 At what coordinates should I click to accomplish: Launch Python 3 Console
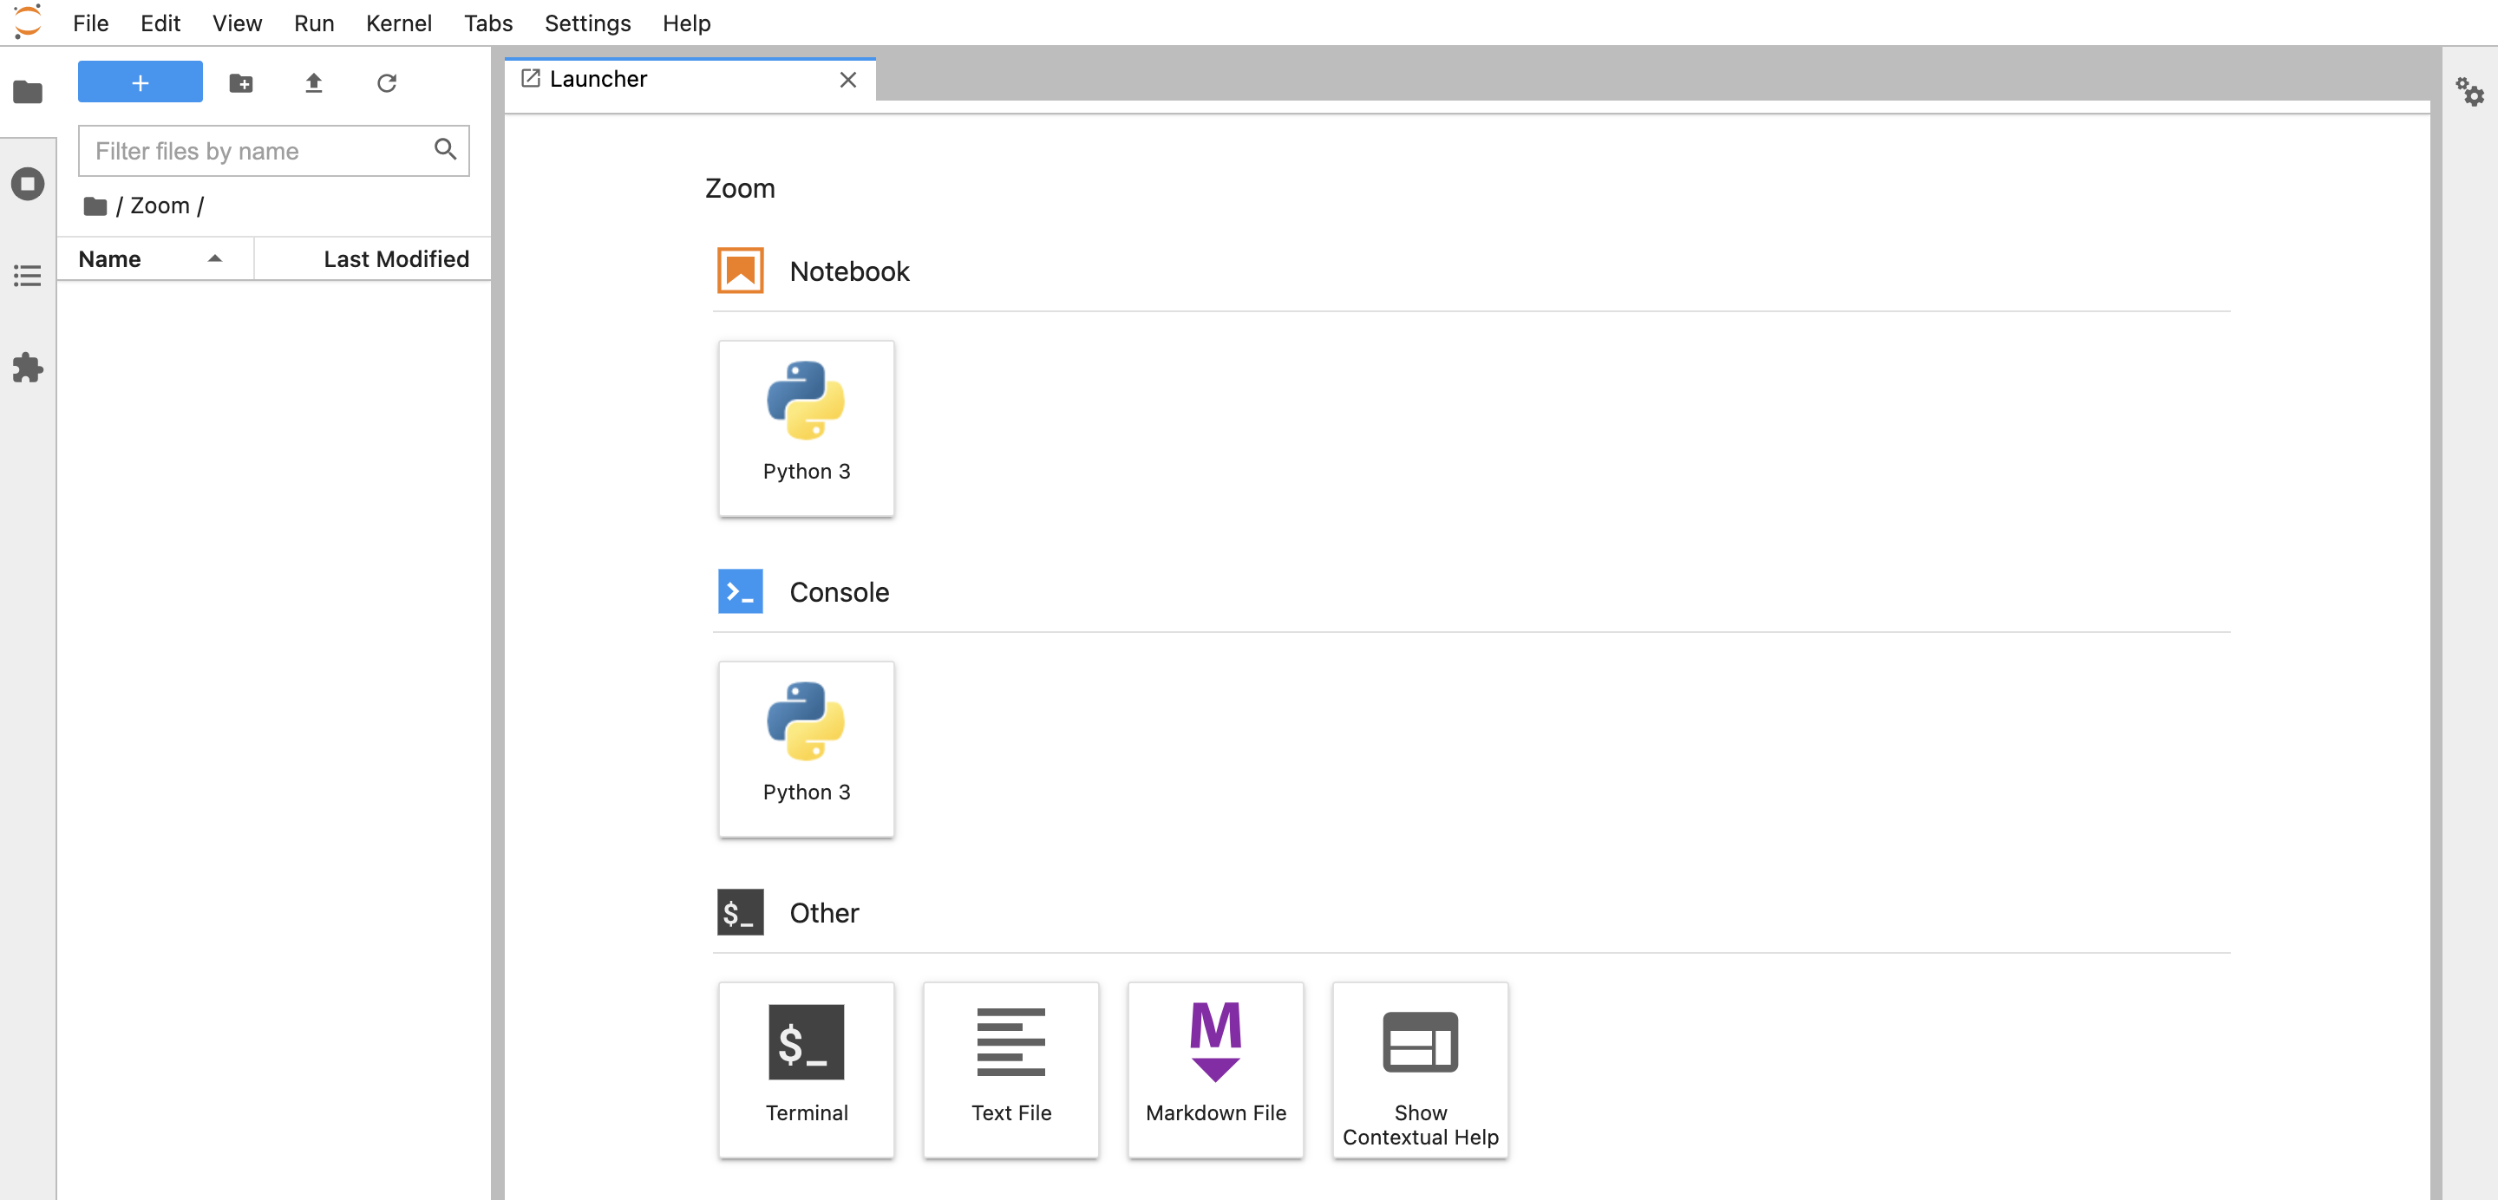(x=806, y=748)
